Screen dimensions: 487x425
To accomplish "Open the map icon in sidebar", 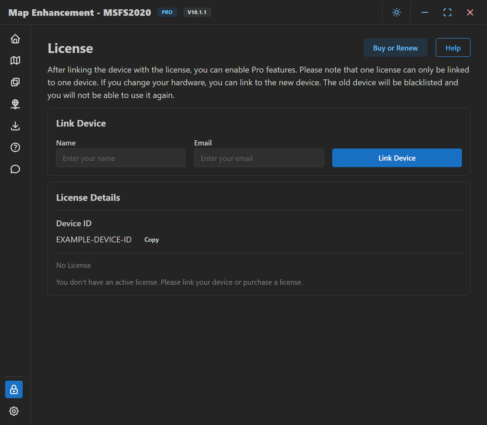I will click(x=15, y=61).
